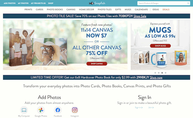
Task: Go to the fourth carousel dot
Action: pos(165,73)
